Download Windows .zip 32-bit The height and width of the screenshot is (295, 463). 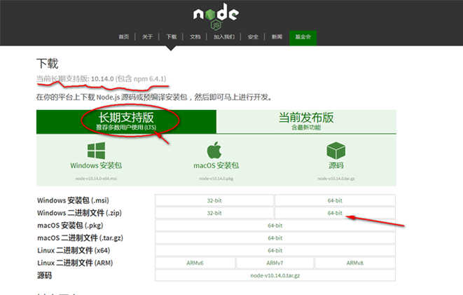pos(214,213)
